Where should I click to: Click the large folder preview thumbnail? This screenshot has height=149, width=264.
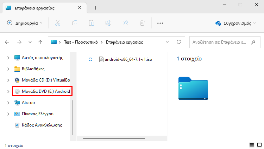193,89
